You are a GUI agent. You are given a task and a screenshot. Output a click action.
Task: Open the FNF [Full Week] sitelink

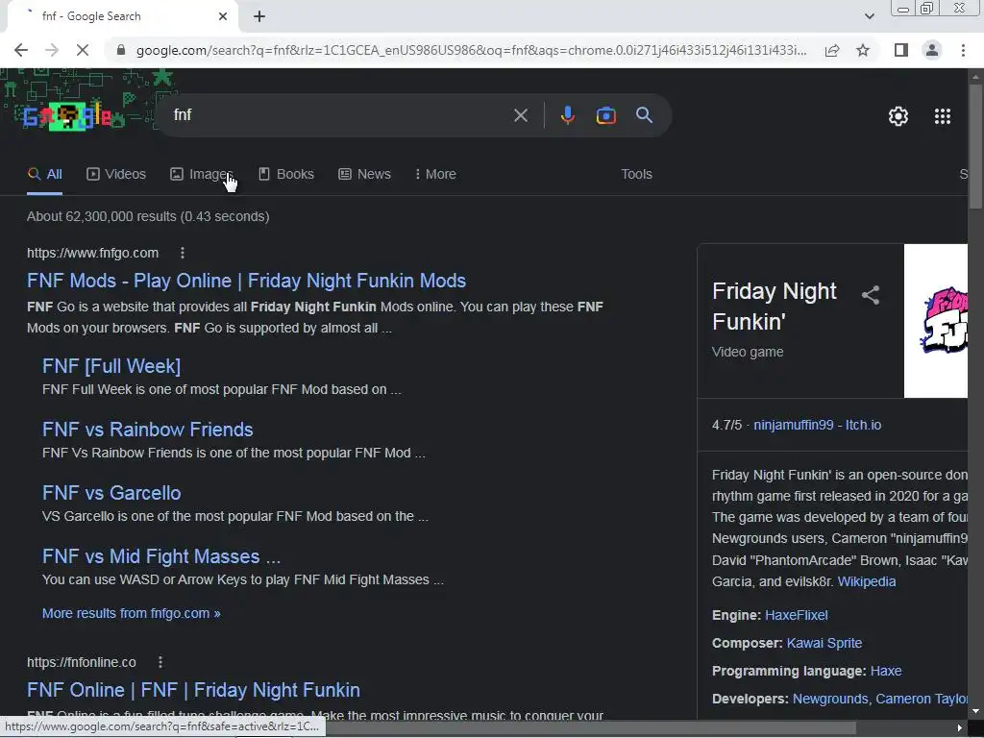[x=111, y=366]
